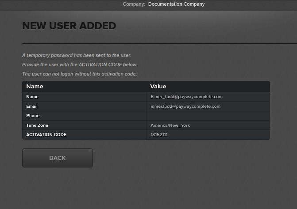Click the Name row label

point(32,97)
